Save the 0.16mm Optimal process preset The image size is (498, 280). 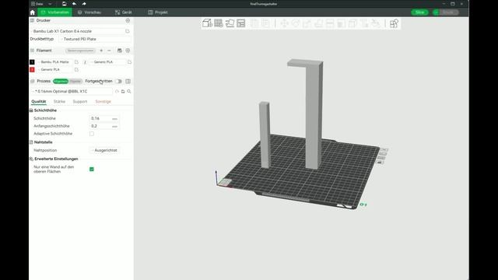[123, 92]
